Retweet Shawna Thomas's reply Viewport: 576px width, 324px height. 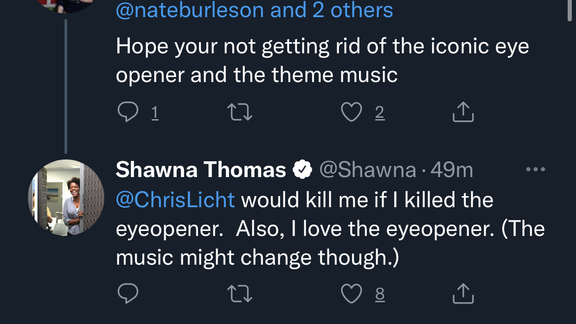pyautogui.click(x=240, y=293)
